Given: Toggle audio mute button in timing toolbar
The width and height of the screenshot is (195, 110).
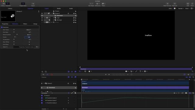Looking at the screenshot, I should pyautogui.click(x=188, y=75).
